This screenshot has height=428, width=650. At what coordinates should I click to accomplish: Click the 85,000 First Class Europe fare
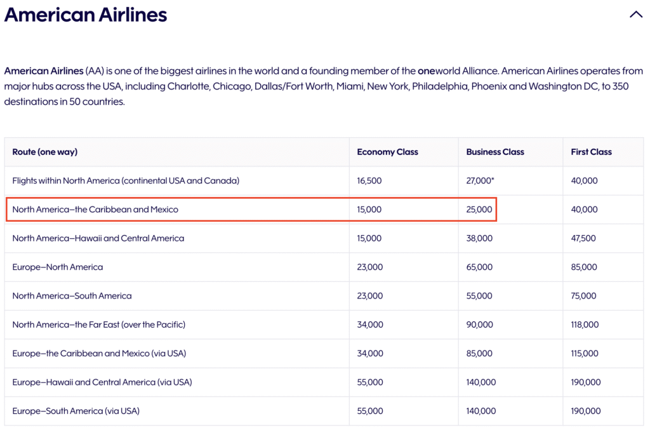point(583,267)
